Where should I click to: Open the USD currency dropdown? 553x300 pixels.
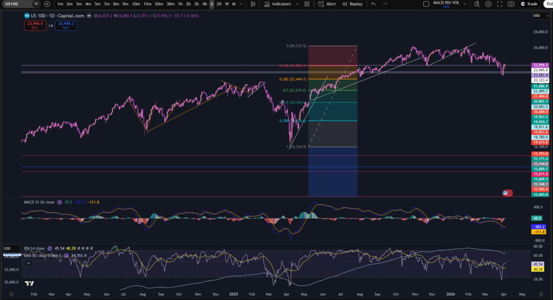coord(541,16)
